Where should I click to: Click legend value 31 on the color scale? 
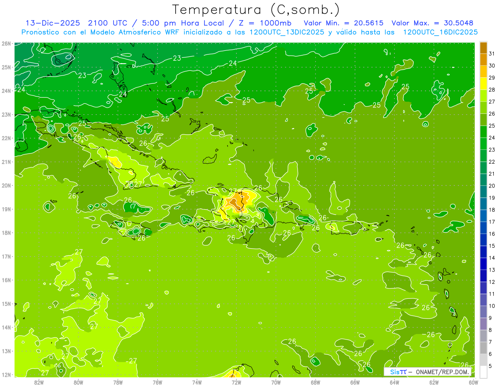pyautogui.click(x=492, y=53)
